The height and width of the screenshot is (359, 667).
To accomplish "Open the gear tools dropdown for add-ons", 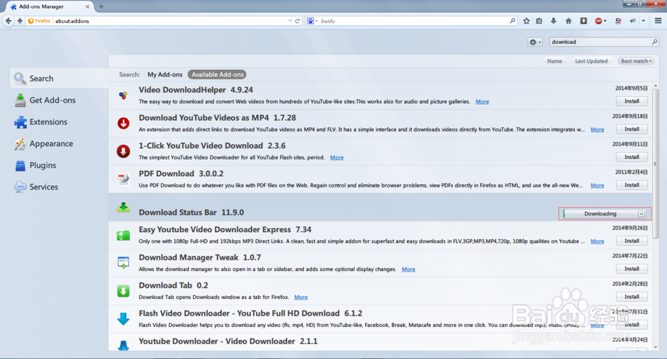I will click(x=535, y=41).
